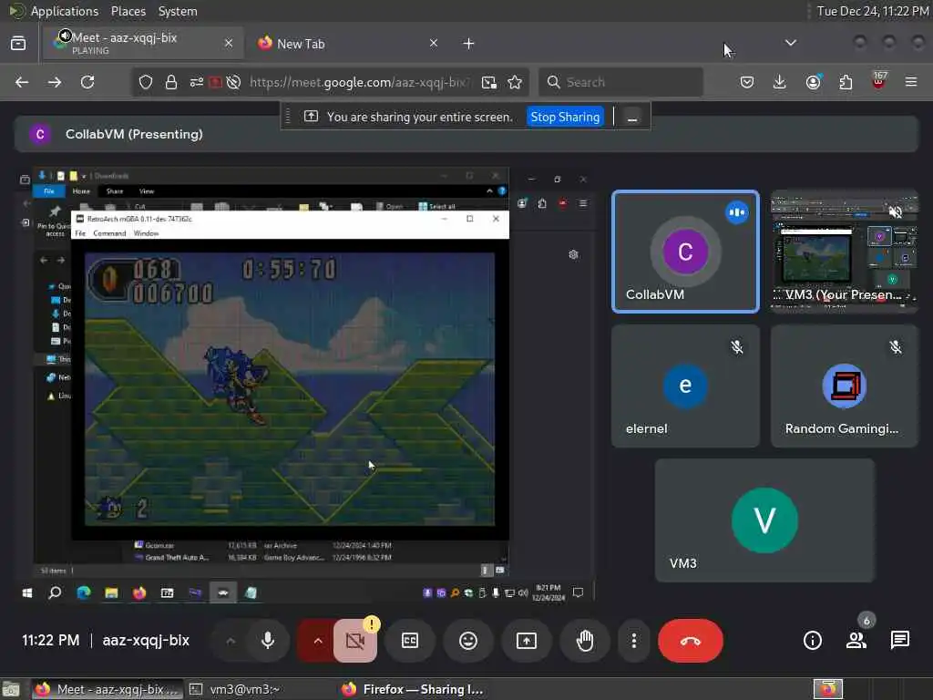Click Stop Sharing button

[x=565, y=117]
